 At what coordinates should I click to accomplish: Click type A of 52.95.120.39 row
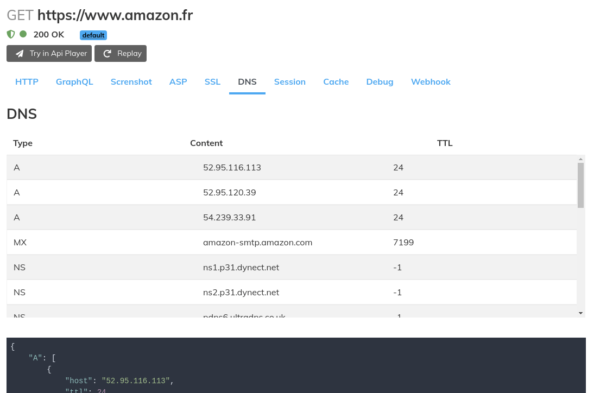click(17, 193)
